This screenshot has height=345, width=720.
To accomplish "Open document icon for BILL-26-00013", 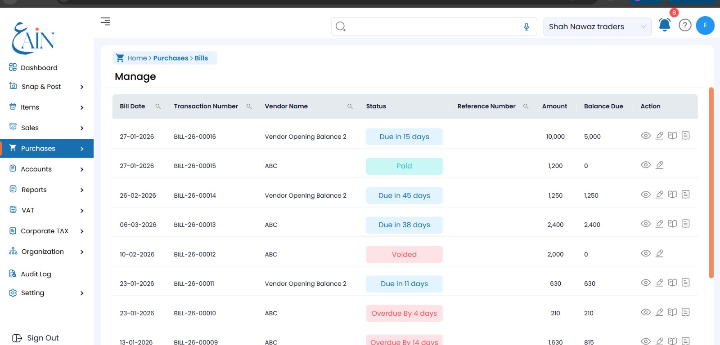I will tap(685, 224).
